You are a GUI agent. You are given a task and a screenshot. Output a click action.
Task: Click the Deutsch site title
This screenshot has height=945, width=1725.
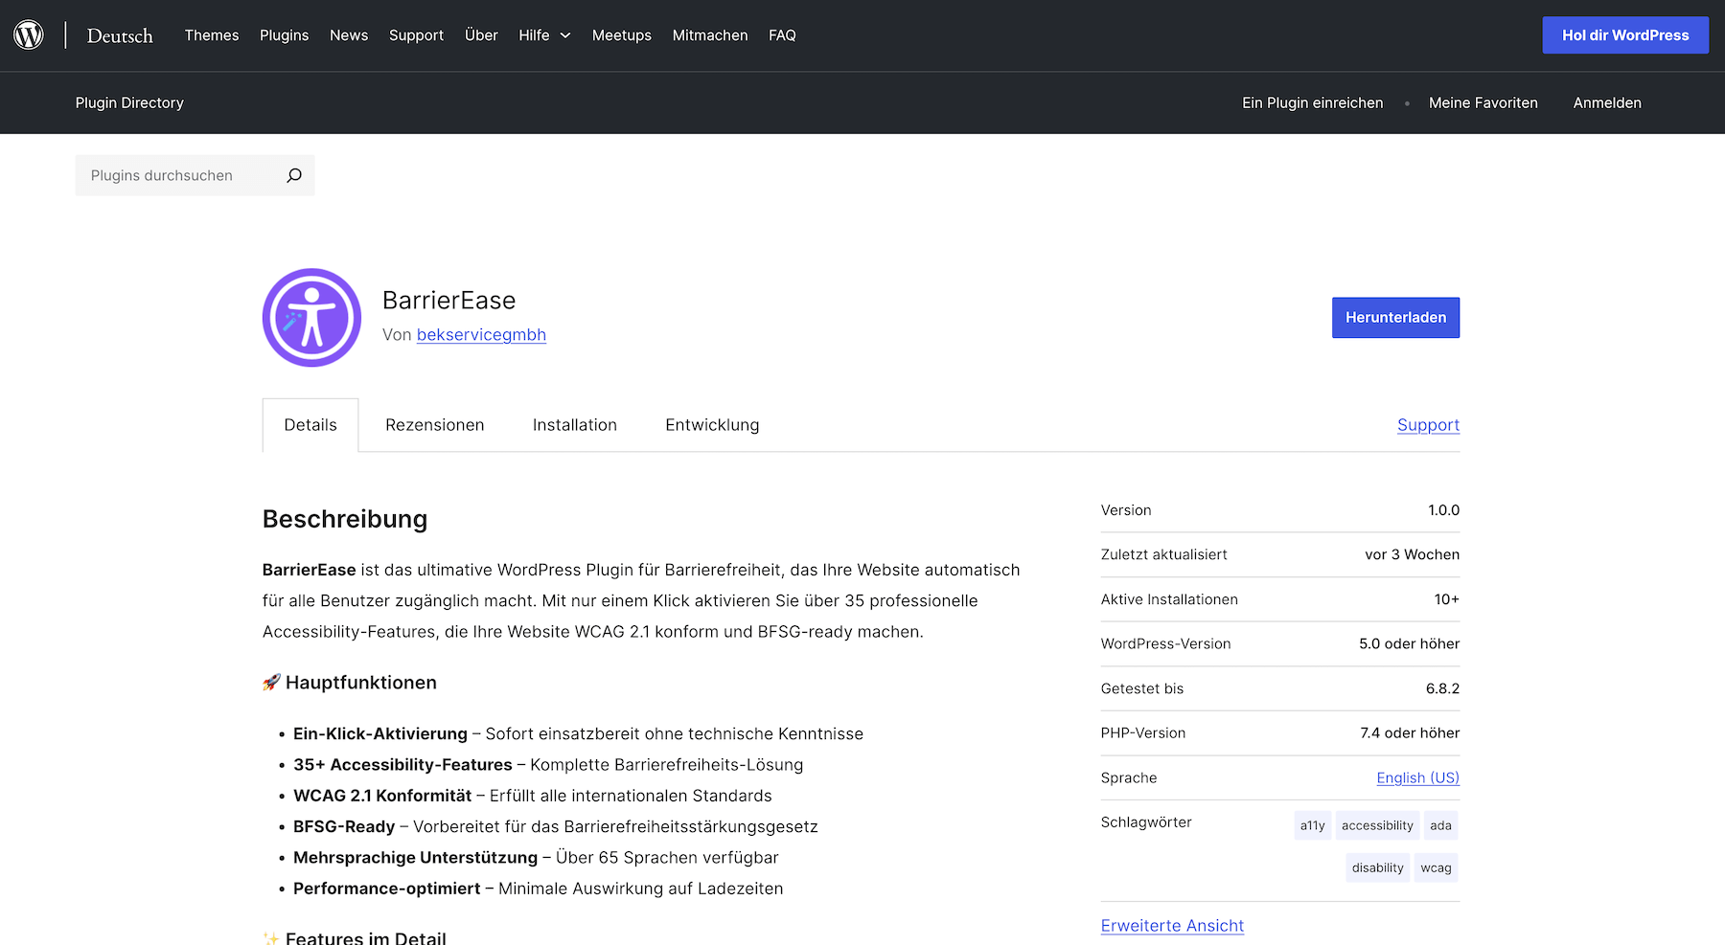pyautogui.click(x=120, y=35)
